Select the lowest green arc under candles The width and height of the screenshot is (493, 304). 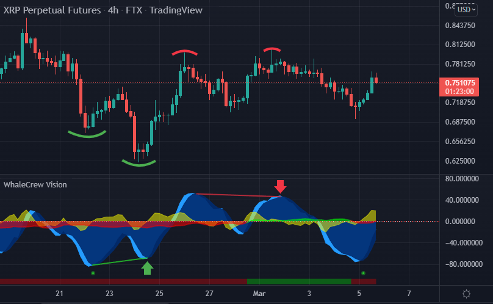tap(139, 162)
